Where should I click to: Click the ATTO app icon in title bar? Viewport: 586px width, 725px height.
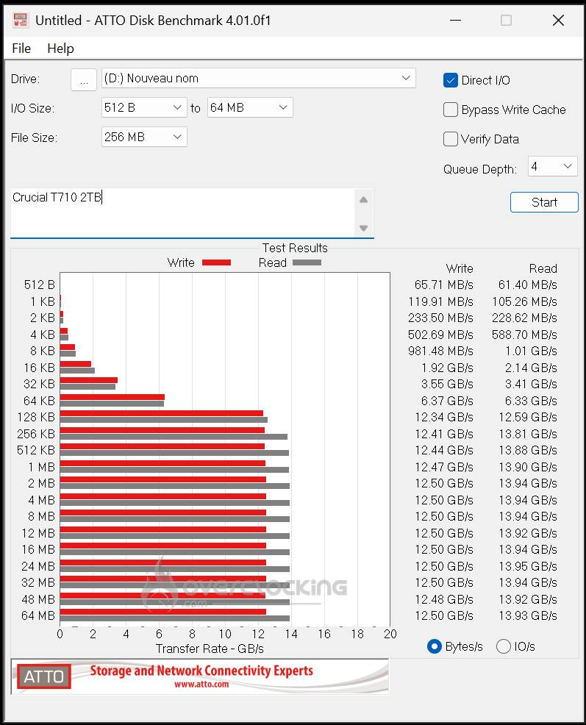tap(21, 20)
